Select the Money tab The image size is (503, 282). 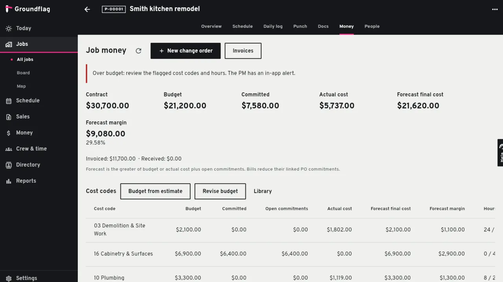(x=347, y=26)
